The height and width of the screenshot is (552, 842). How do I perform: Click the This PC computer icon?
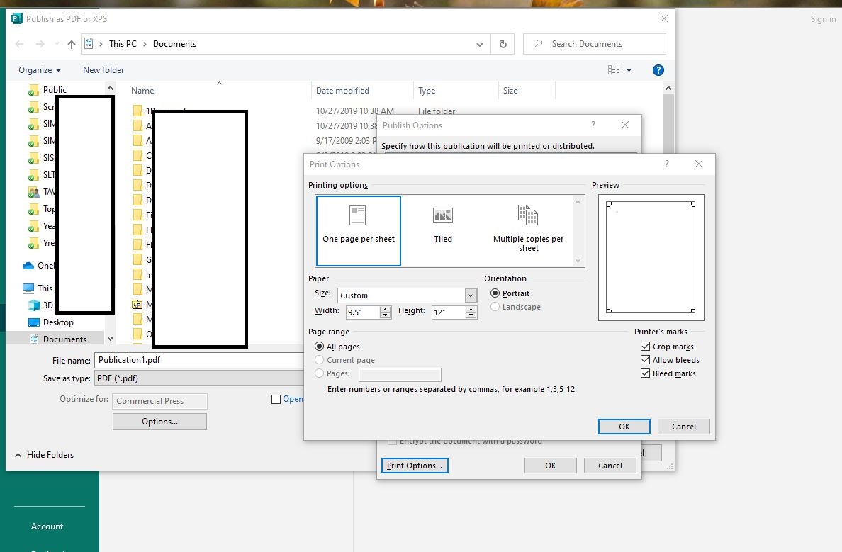tap(28, 288)
